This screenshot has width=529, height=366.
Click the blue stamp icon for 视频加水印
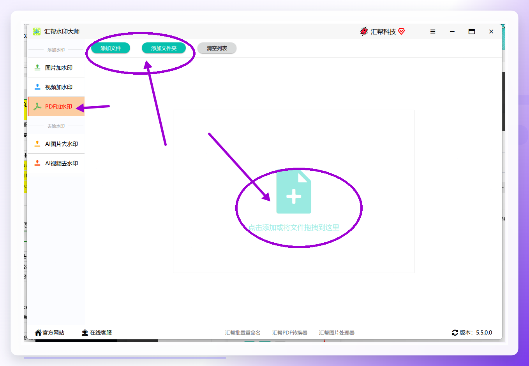coord(37,87)
